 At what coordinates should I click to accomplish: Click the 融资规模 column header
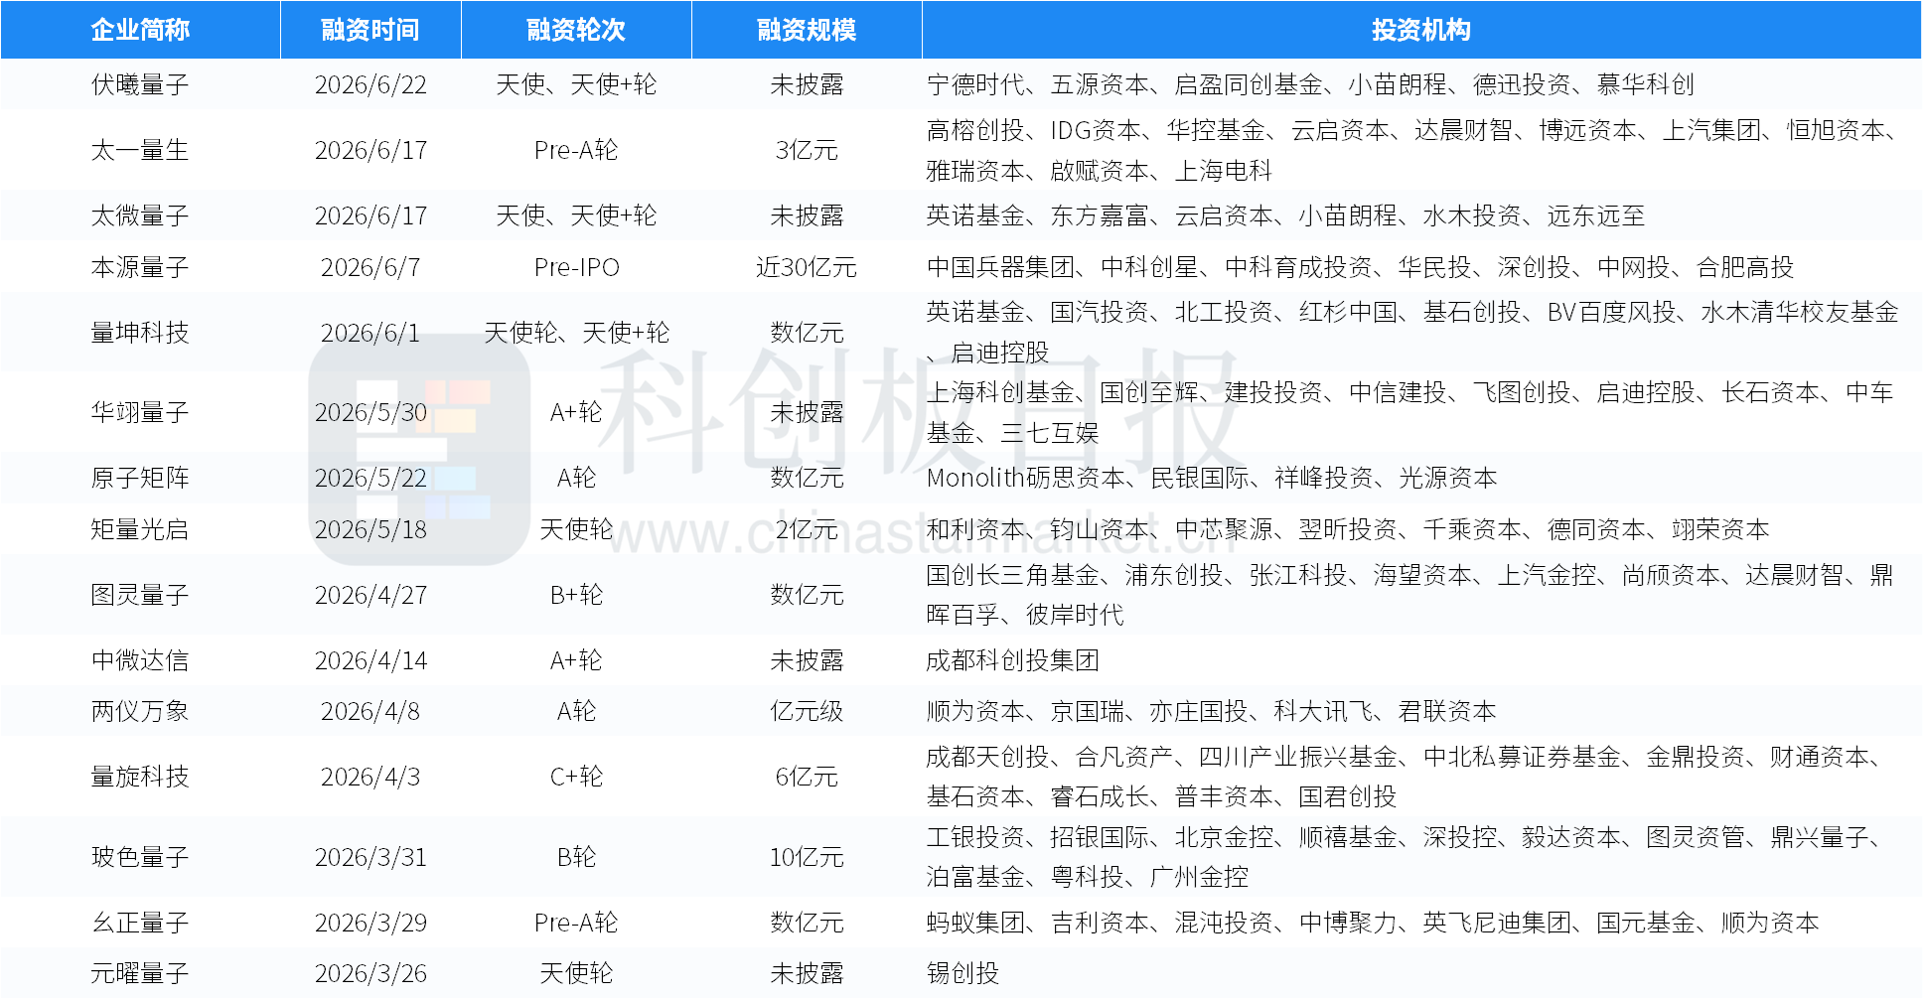click(x=807, y=30)
